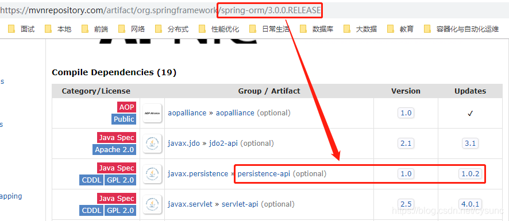Click the GPL 2.0 tag in persistence-api row
This screenshot has height=221, width=509.
click(x=120, y=180)
